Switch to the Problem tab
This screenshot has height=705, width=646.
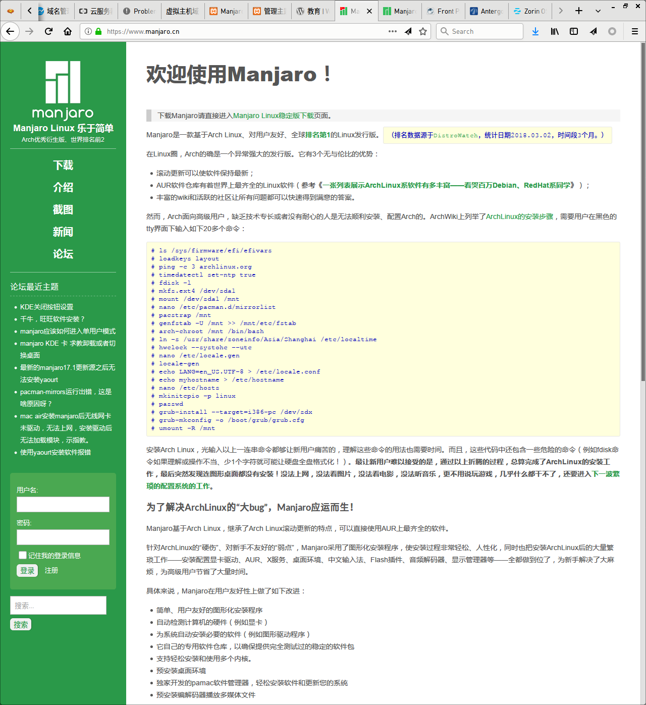139,11
